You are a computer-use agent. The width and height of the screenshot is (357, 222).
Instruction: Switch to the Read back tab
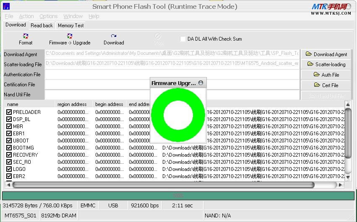tap(42, 26)
